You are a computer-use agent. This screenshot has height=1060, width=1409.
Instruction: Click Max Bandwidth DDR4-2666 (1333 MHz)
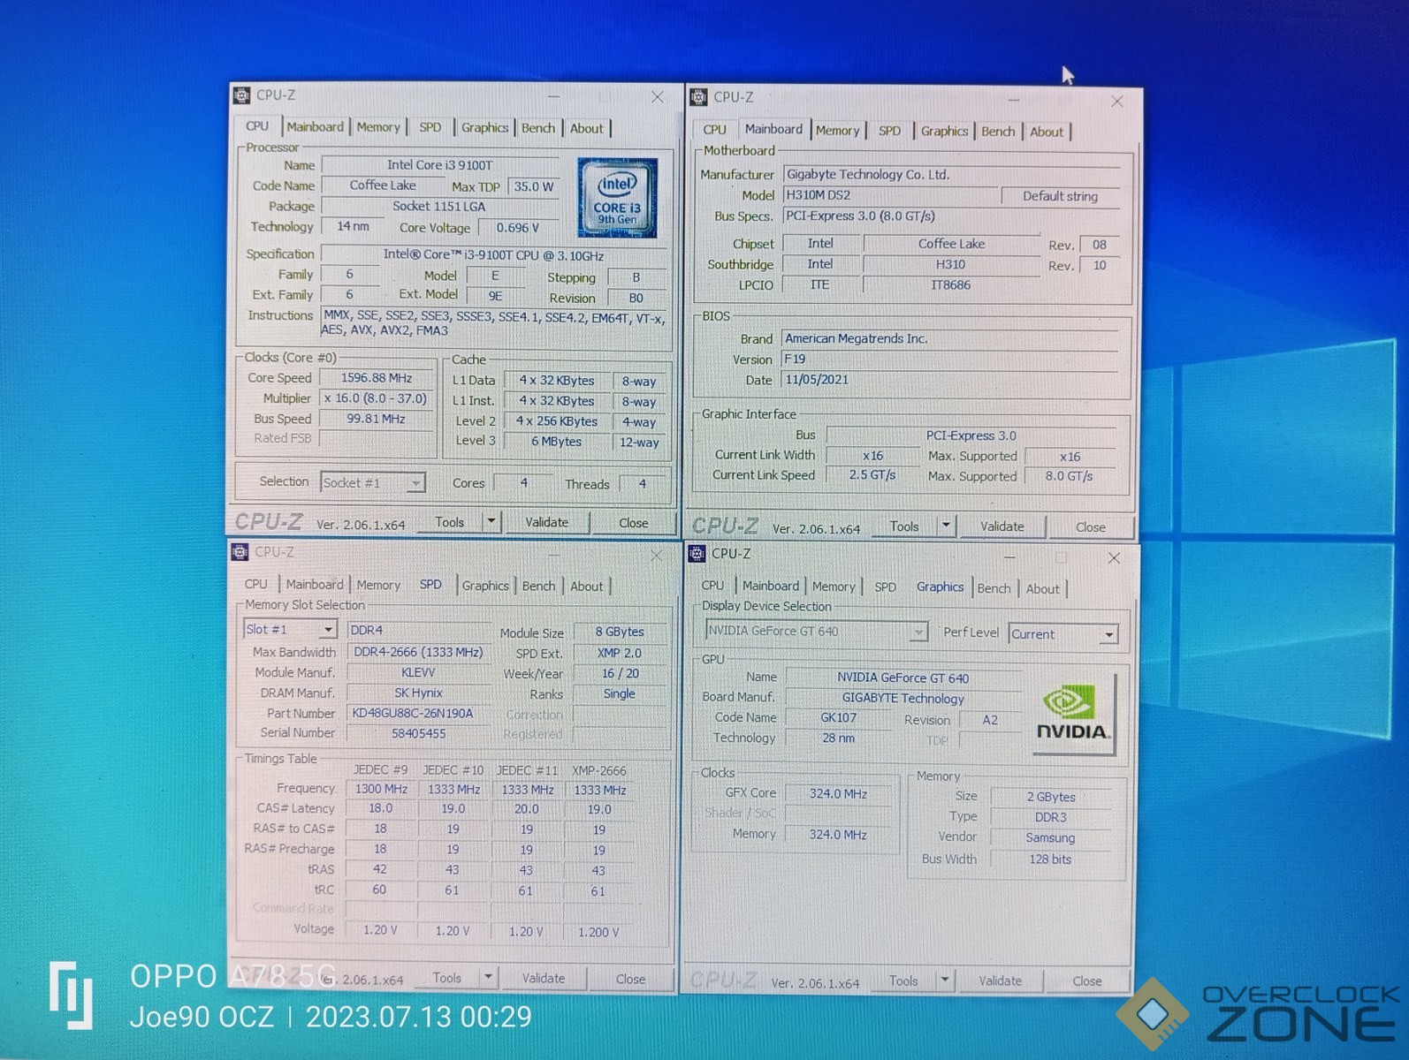[418, 652]
